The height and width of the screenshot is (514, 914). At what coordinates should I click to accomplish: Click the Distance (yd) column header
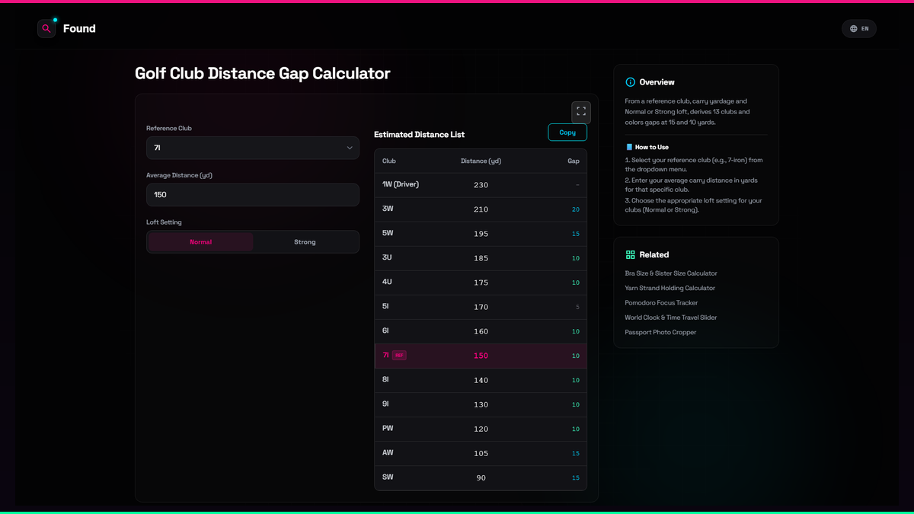tap(481, 161)
